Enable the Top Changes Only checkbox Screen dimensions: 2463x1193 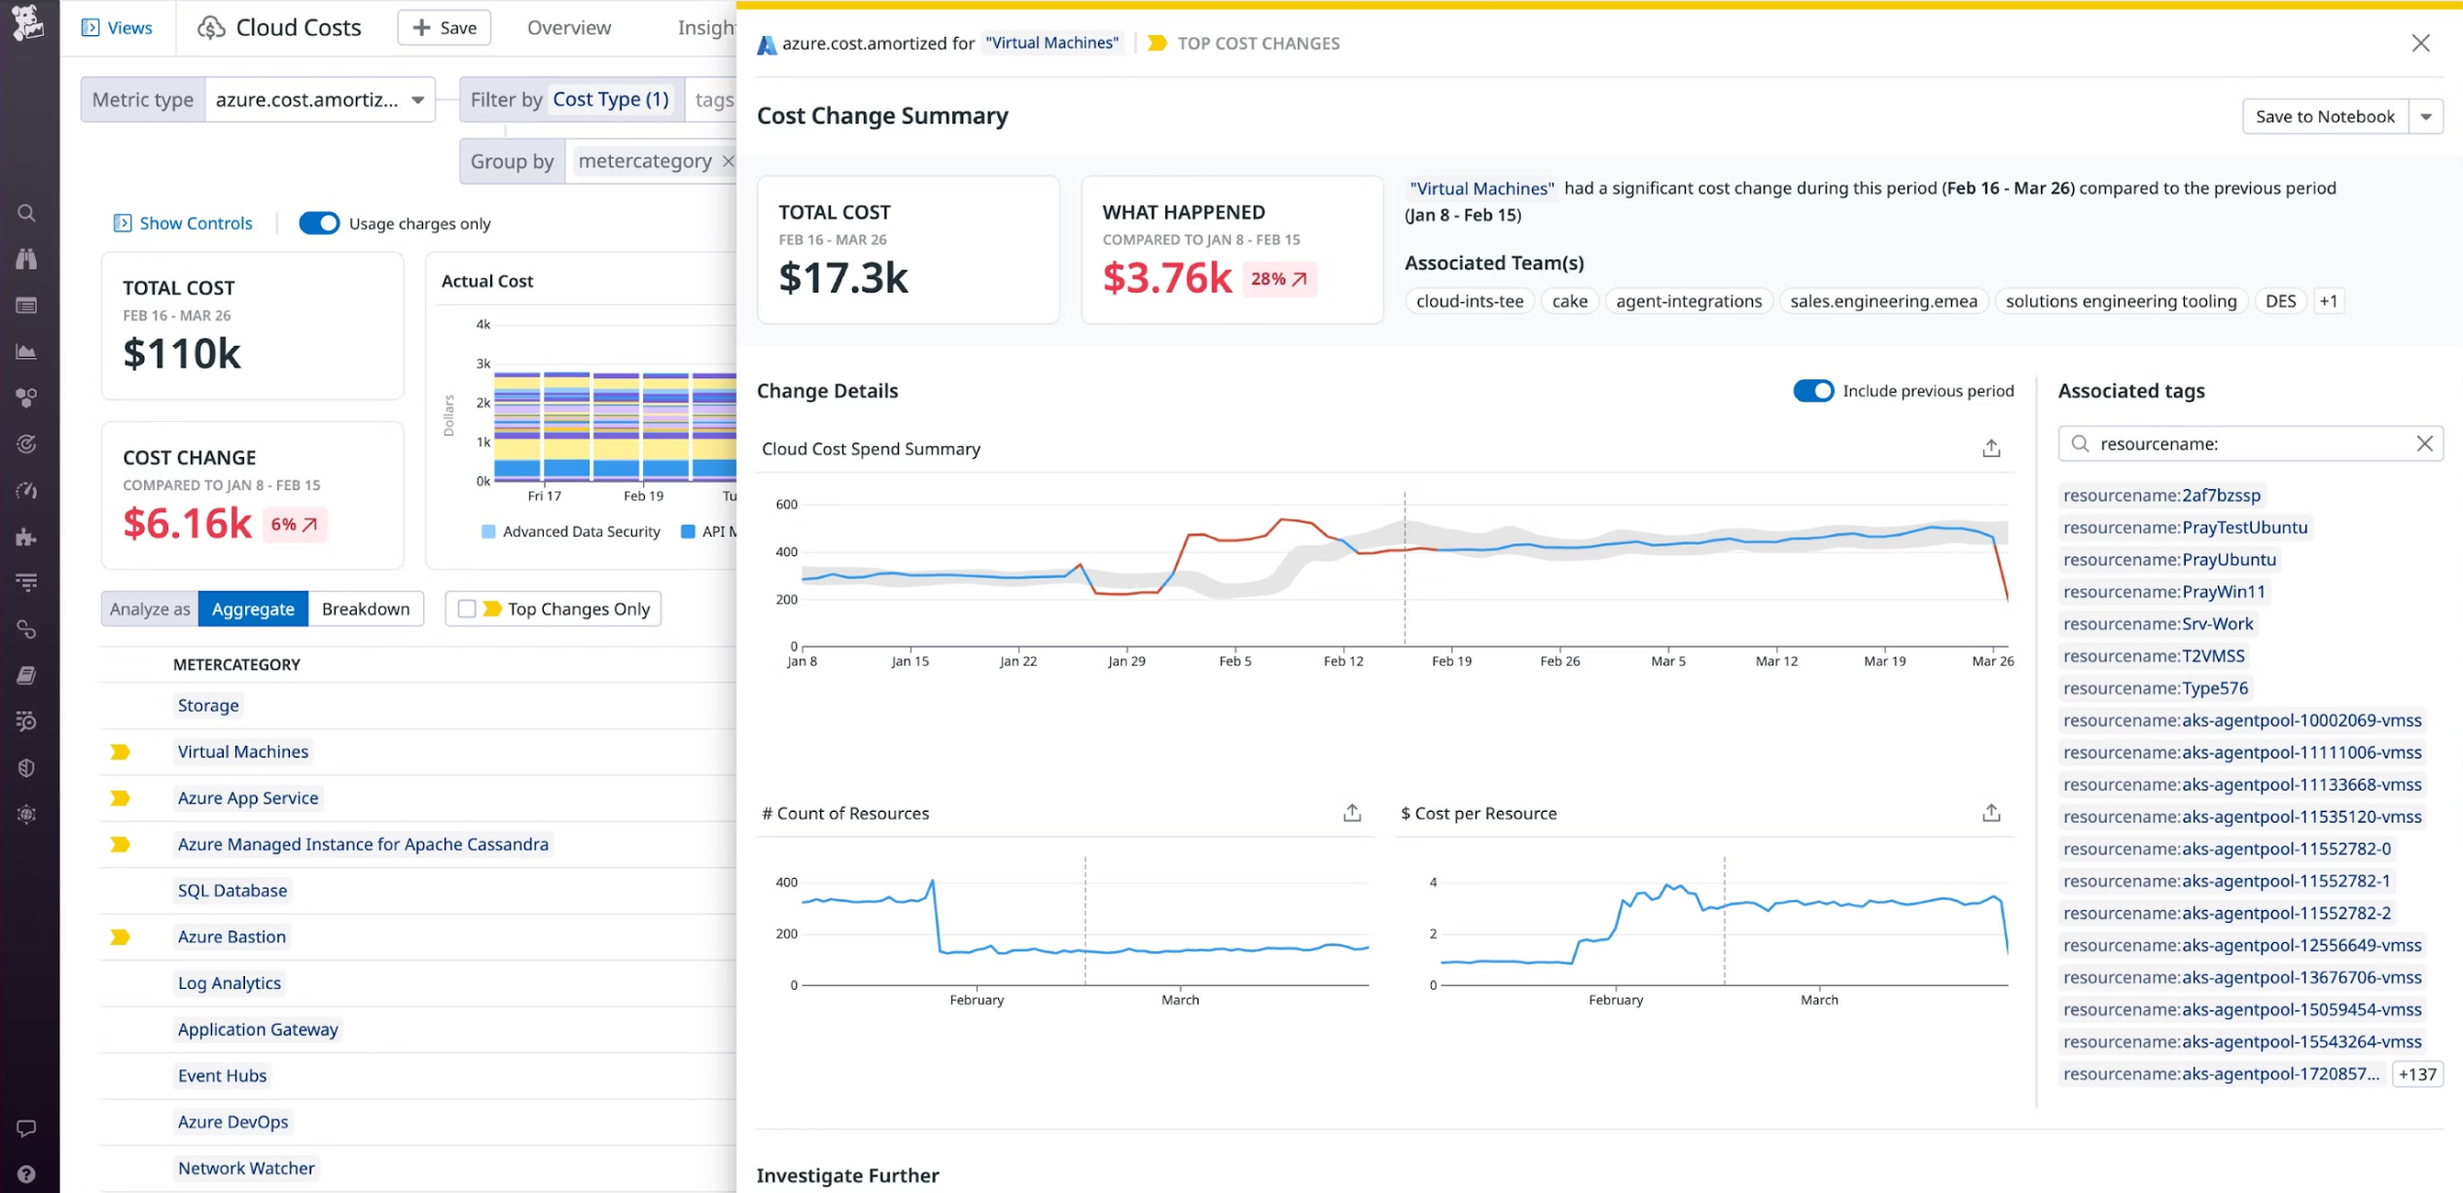point(467,608)
